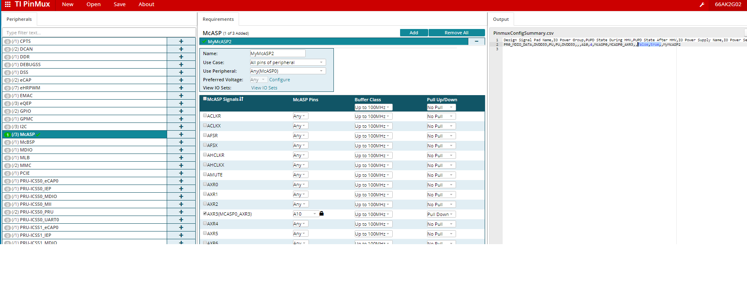Add another McASP peripheral with plus icon
The height and width of the screenshot is (296, 747).
(x=181, y=134)
